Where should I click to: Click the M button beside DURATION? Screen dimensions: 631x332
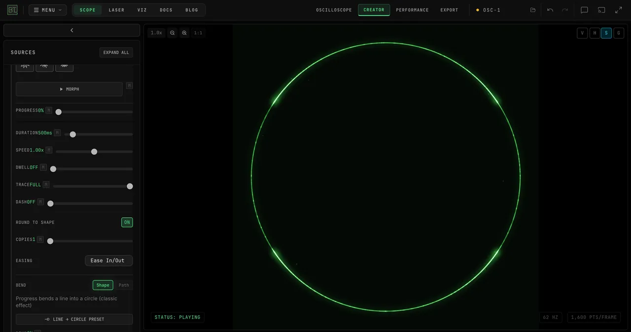57,133
